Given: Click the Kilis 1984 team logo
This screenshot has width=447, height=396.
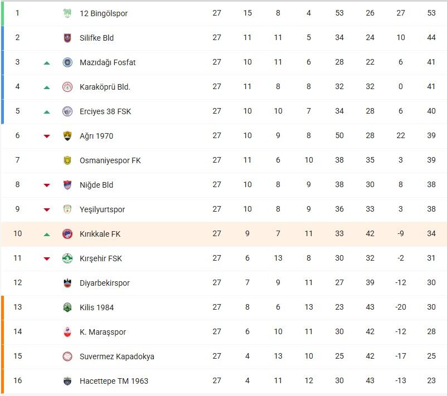Looking at the screenshot, I should [x=67, y=307].
